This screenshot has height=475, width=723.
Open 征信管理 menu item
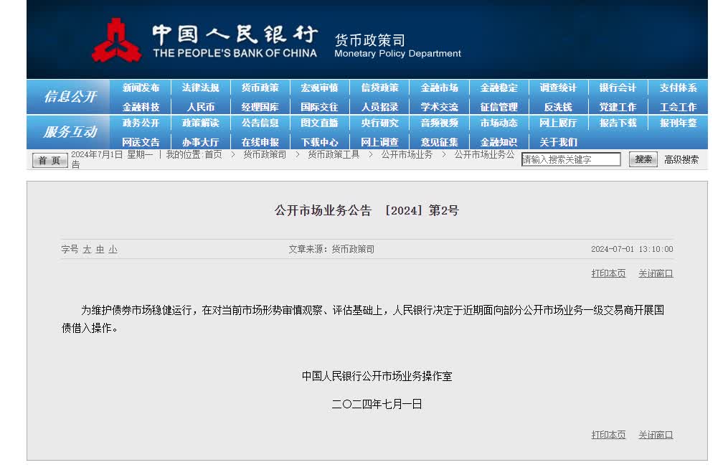click(499, 107)
